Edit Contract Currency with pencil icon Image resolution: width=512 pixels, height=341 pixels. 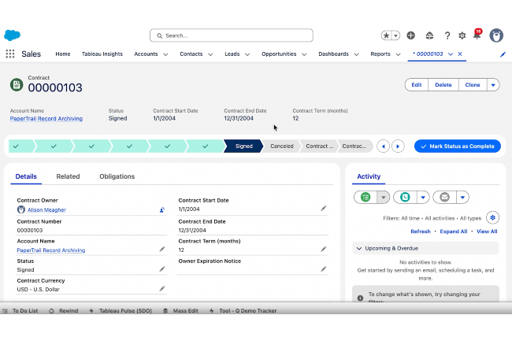click(162, 289)
